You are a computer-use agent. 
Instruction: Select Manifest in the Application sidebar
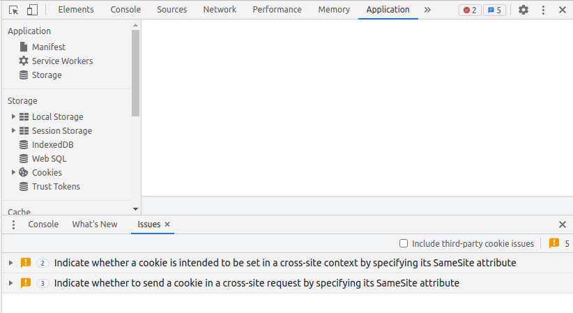[x=49, y=47]
